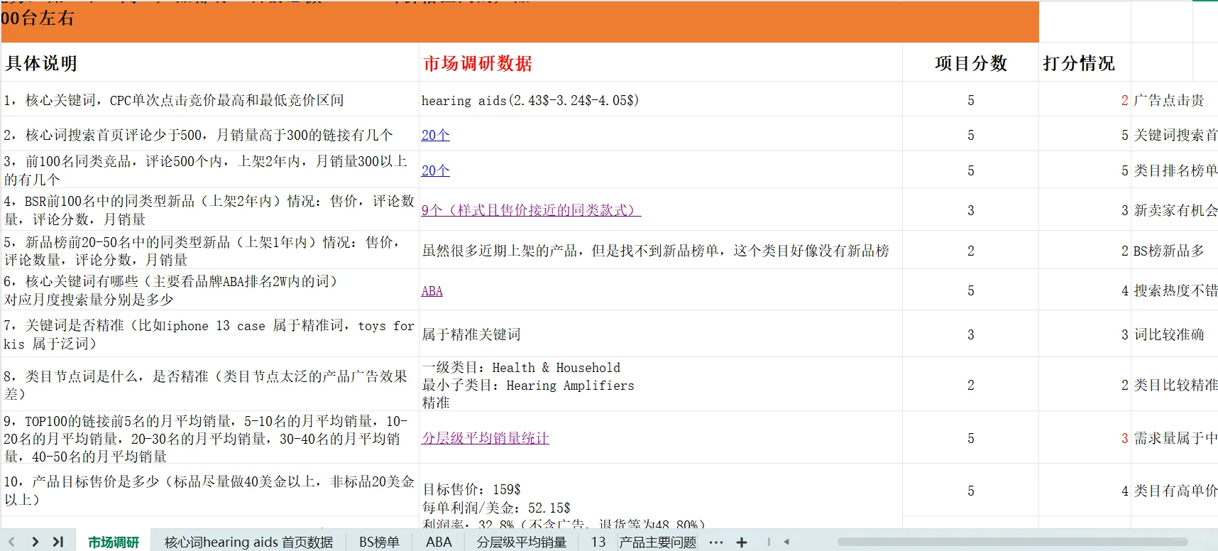Switch to BS榜单 sheet tab
Image resolution: width=1218 pixels, height=551 pixels.
pyautogui.click(x=379, y=542)
